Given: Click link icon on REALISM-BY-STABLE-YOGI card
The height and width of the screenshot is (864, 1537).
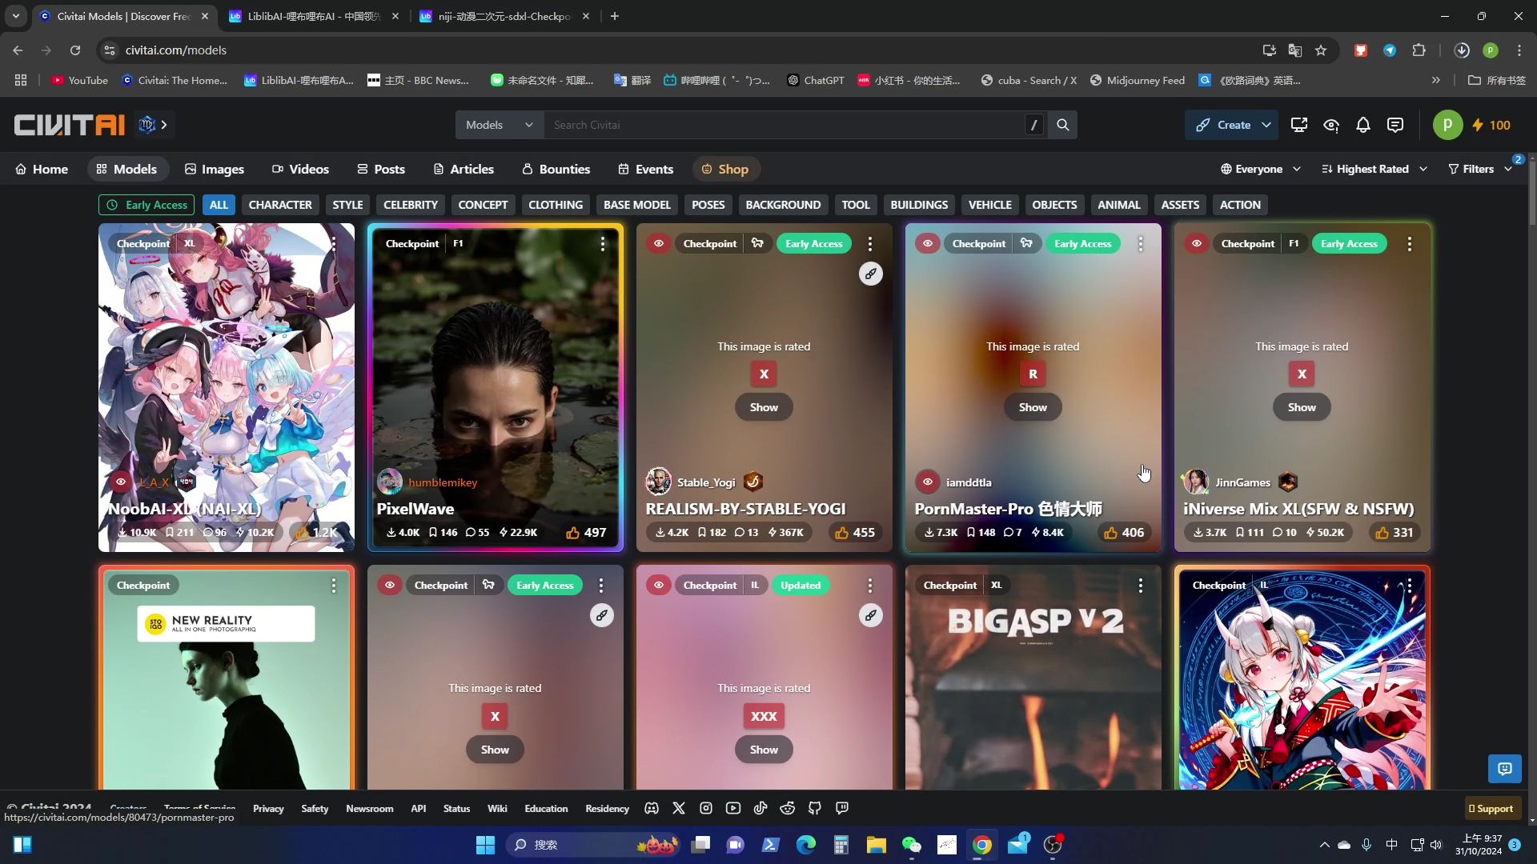Looking at the screenshot, I should 870,274.
